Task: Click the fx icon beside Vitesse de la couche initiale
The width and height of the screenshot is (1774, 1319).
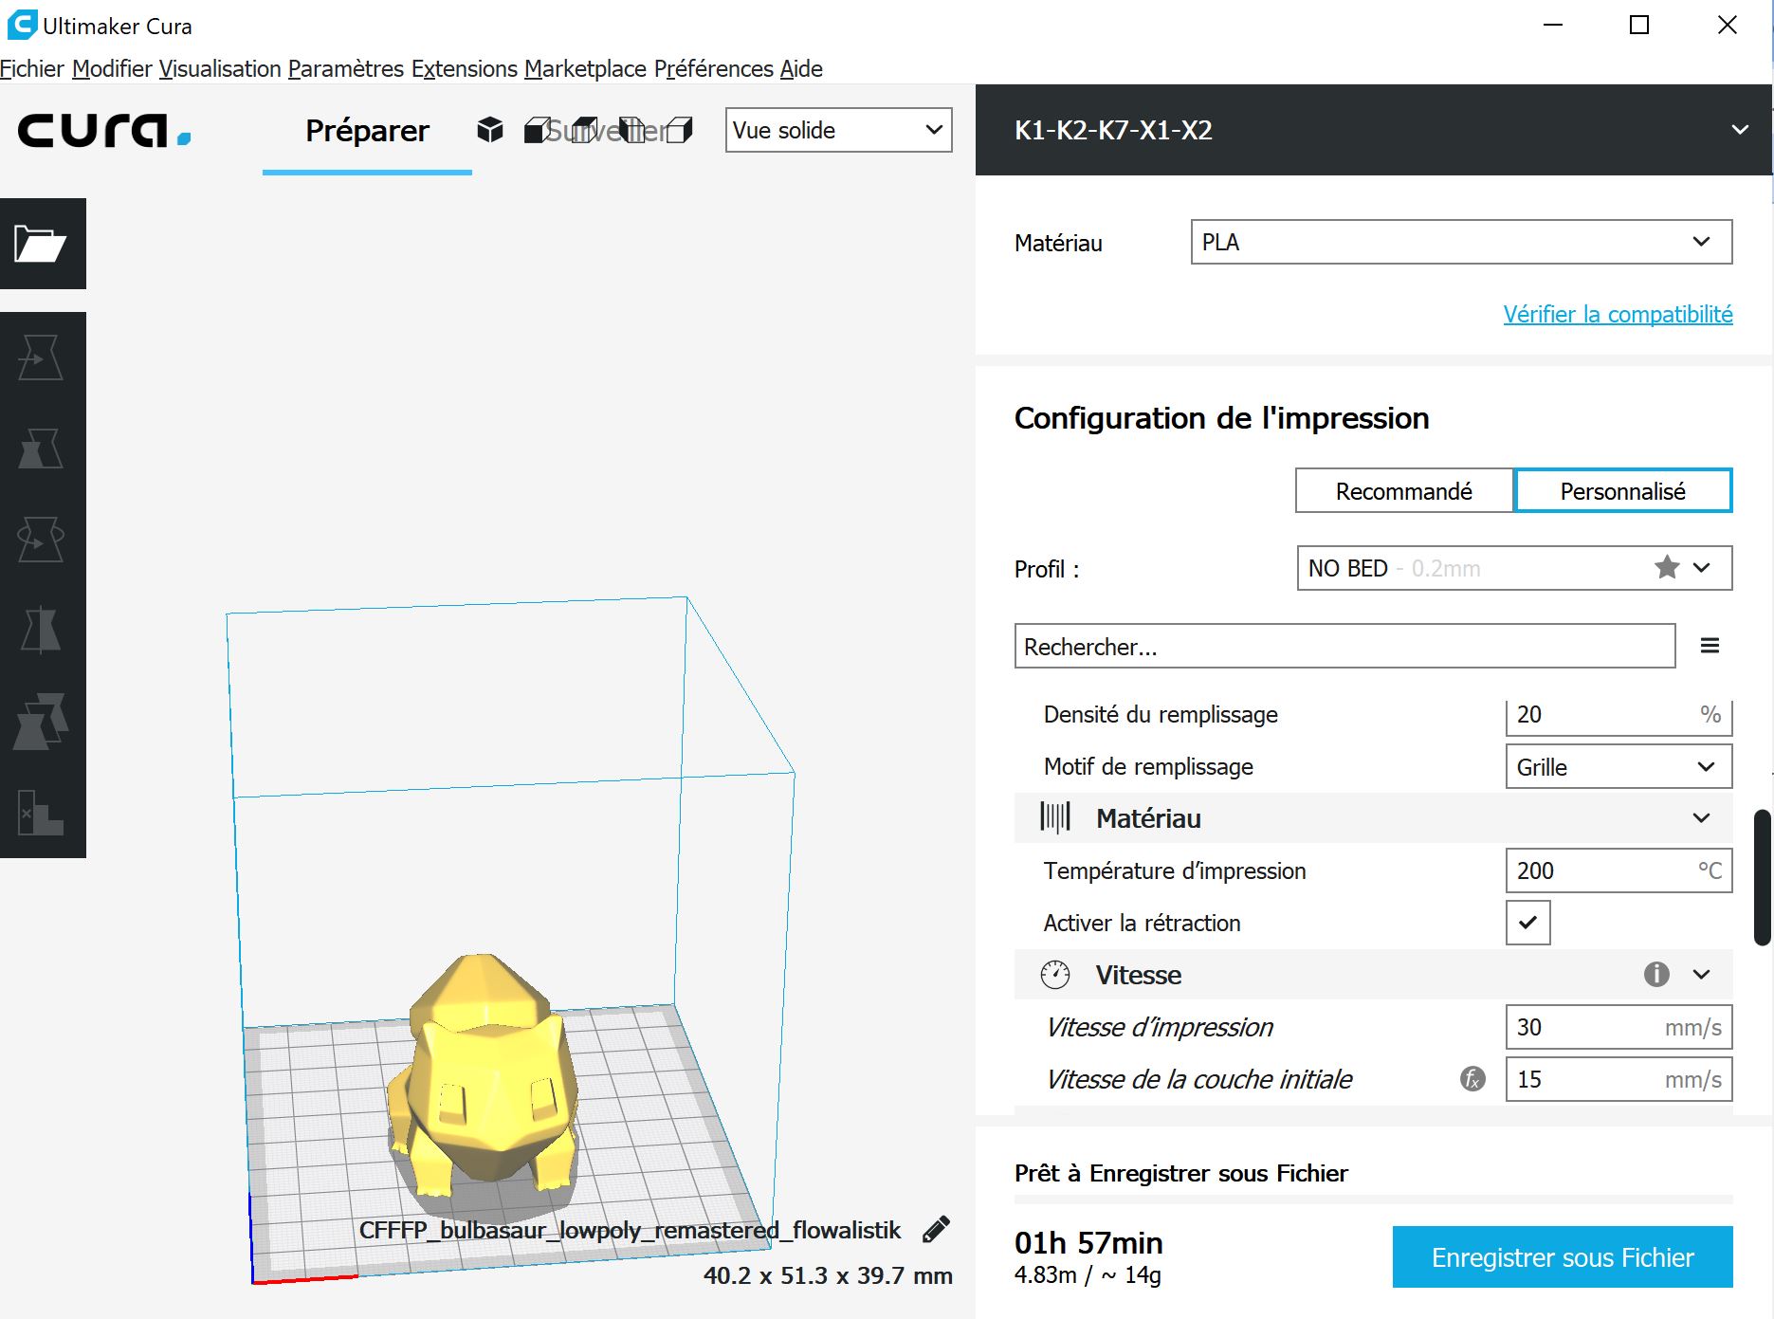Action: coord(1472,1078)
